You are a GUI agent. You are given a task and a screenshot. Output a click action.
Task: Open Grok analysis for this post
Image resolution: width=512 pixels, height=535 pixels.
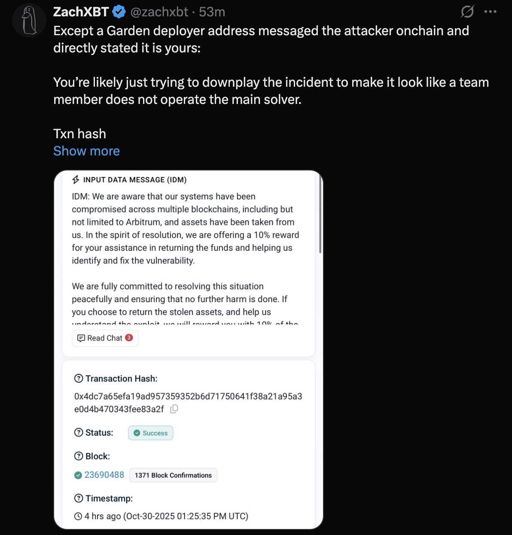(468, 12)
